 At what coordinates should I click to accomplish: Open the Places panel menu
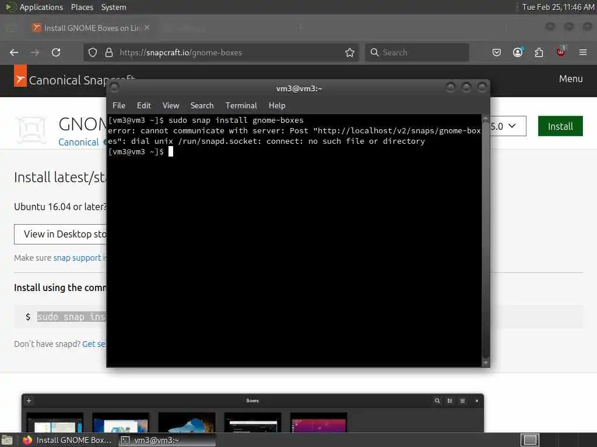[x=82, y=7]
